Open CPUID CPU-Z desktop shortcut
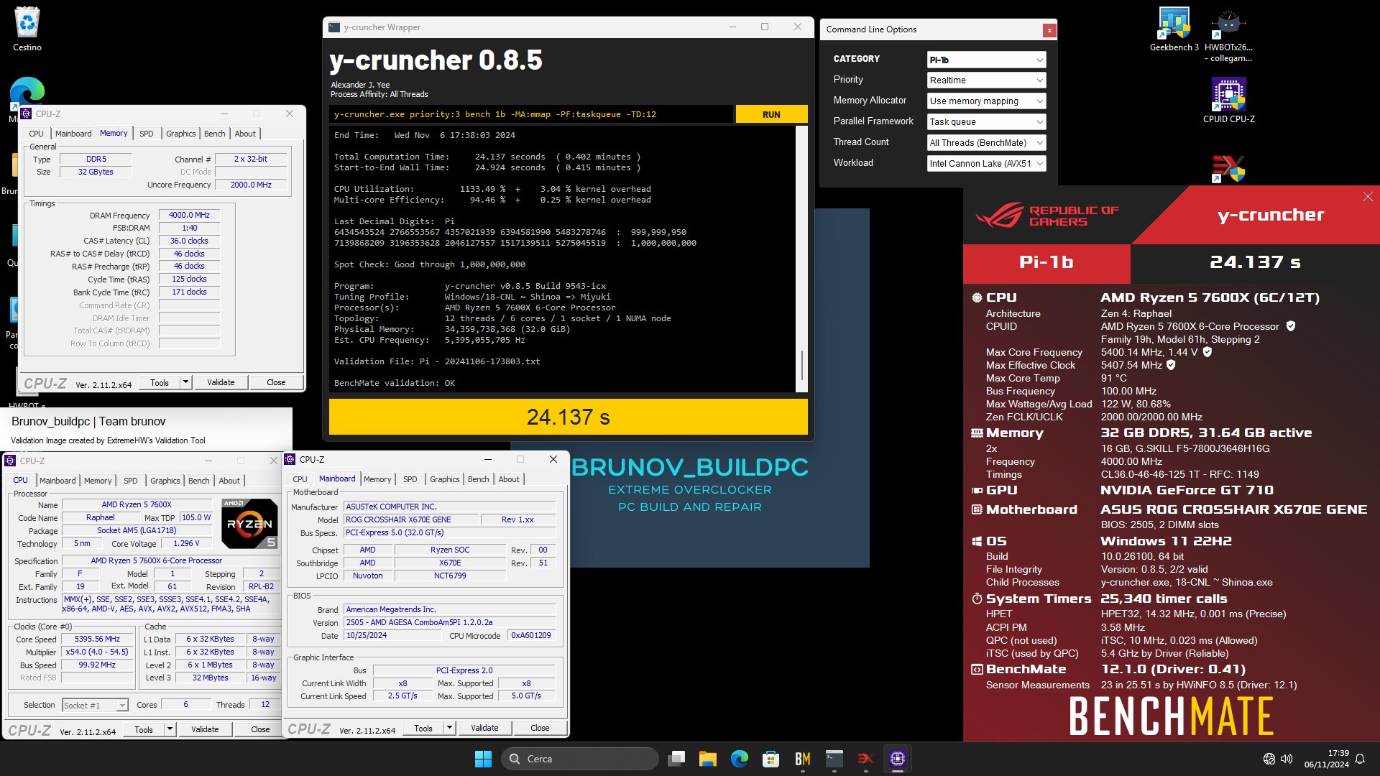The width and height of the screenshot is (1380, 776). click(1229, 99)
